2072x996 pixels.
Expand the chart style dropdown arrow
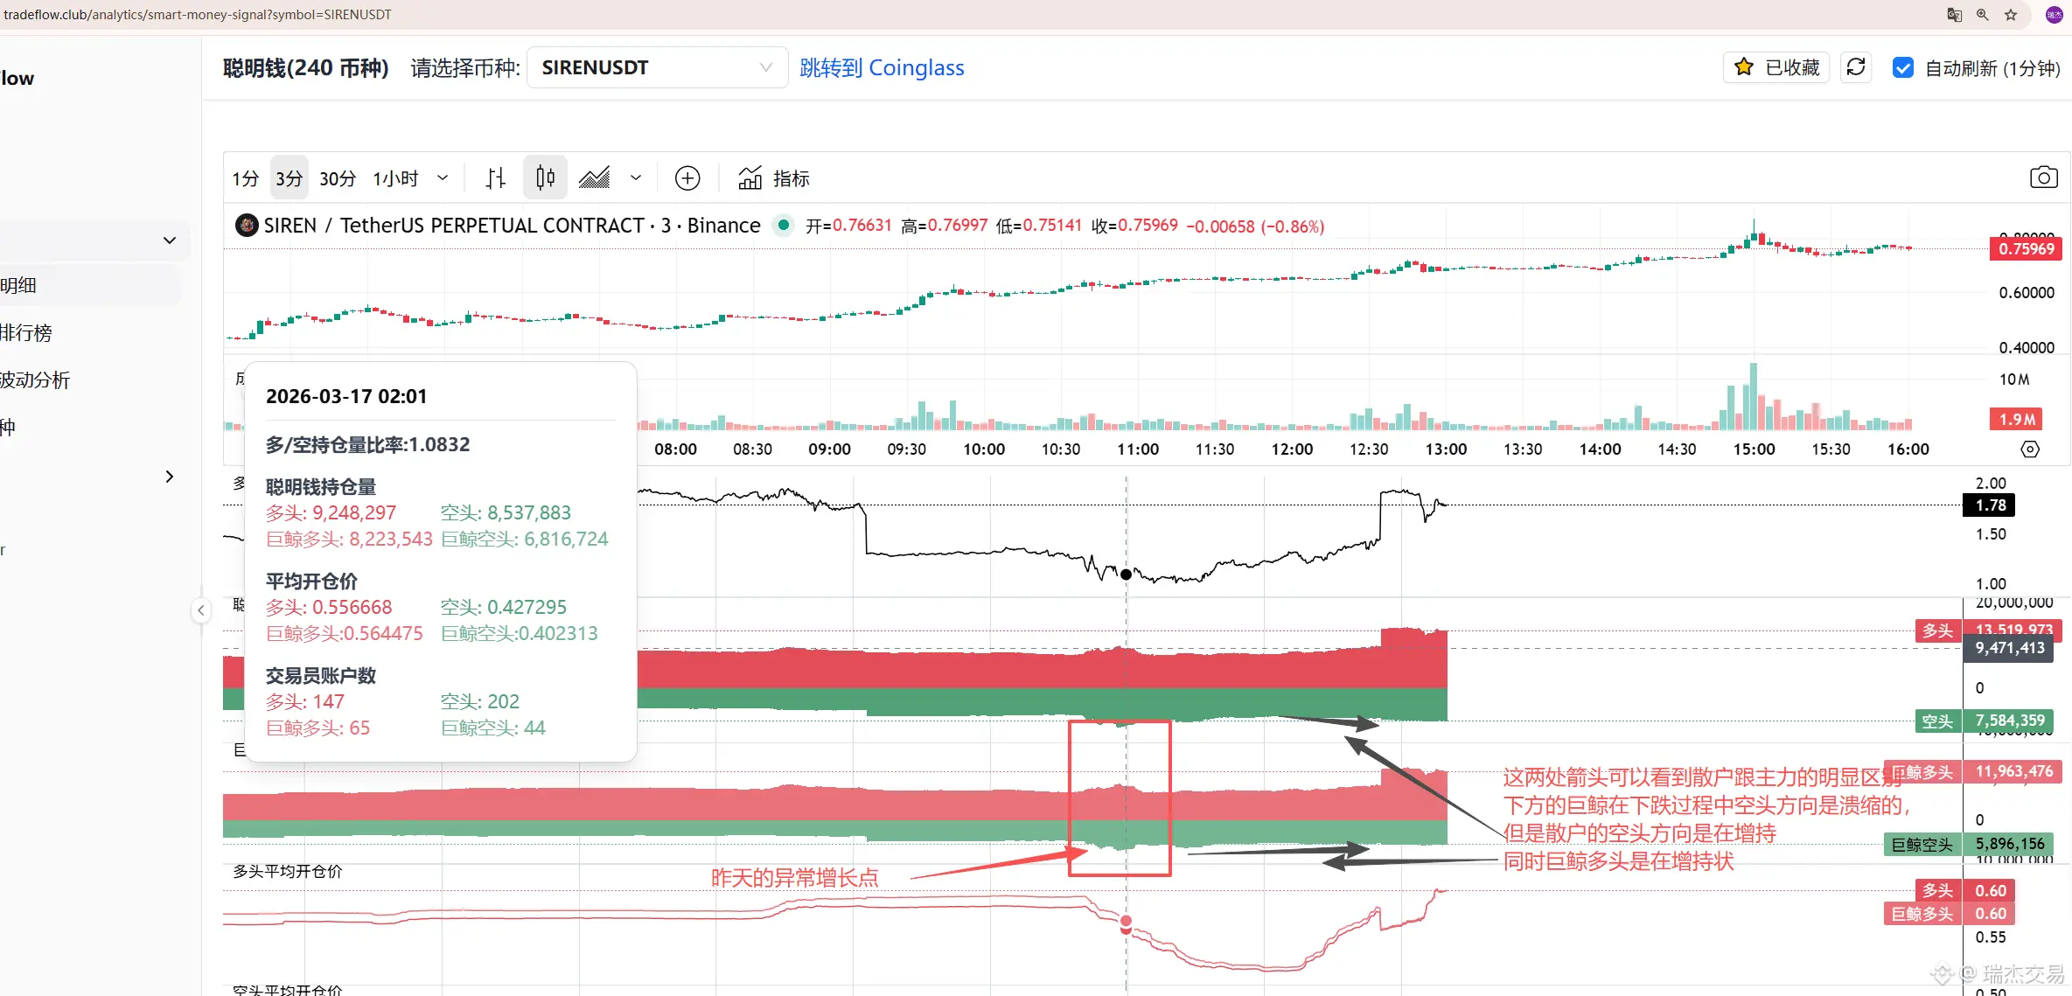click(636, 178)
